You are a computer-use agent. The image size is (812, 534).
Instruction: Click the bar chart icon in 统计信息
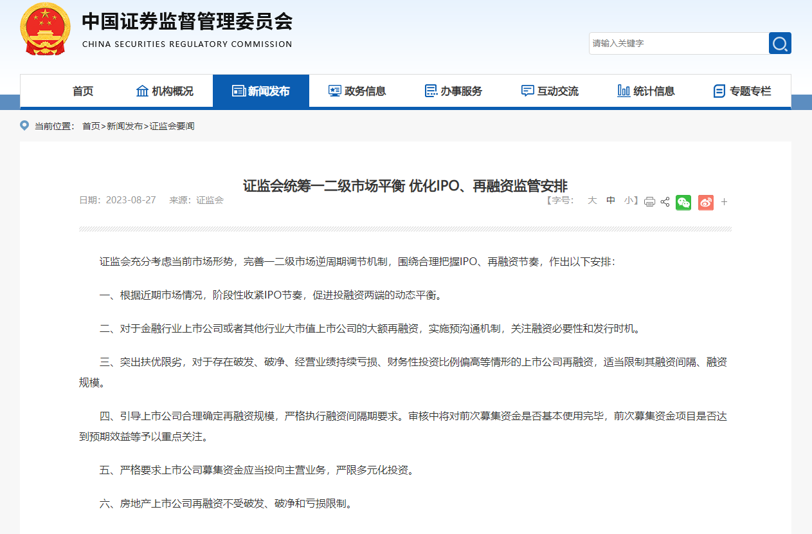click(x=624, y=91)
